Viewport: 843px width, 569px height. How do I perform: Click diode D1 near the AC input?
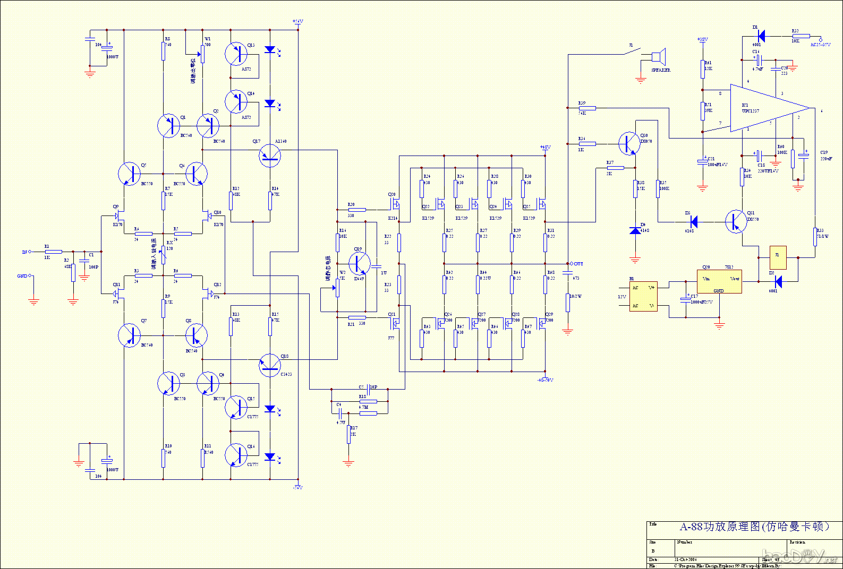click(x=760, y=36)
